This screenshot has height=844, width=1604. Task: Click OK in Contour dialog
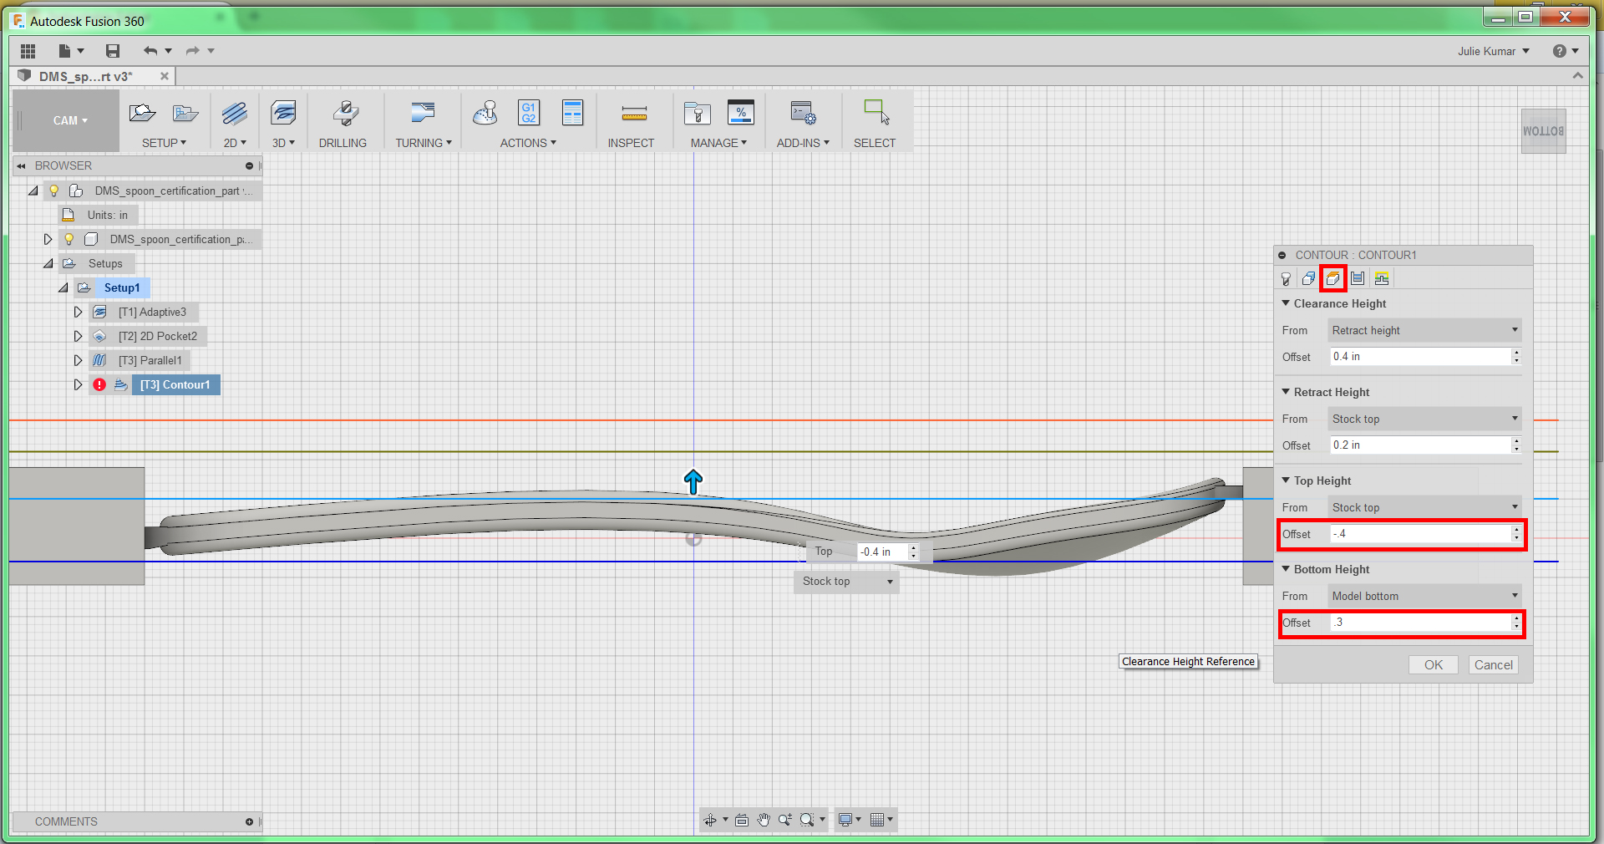1434,665
